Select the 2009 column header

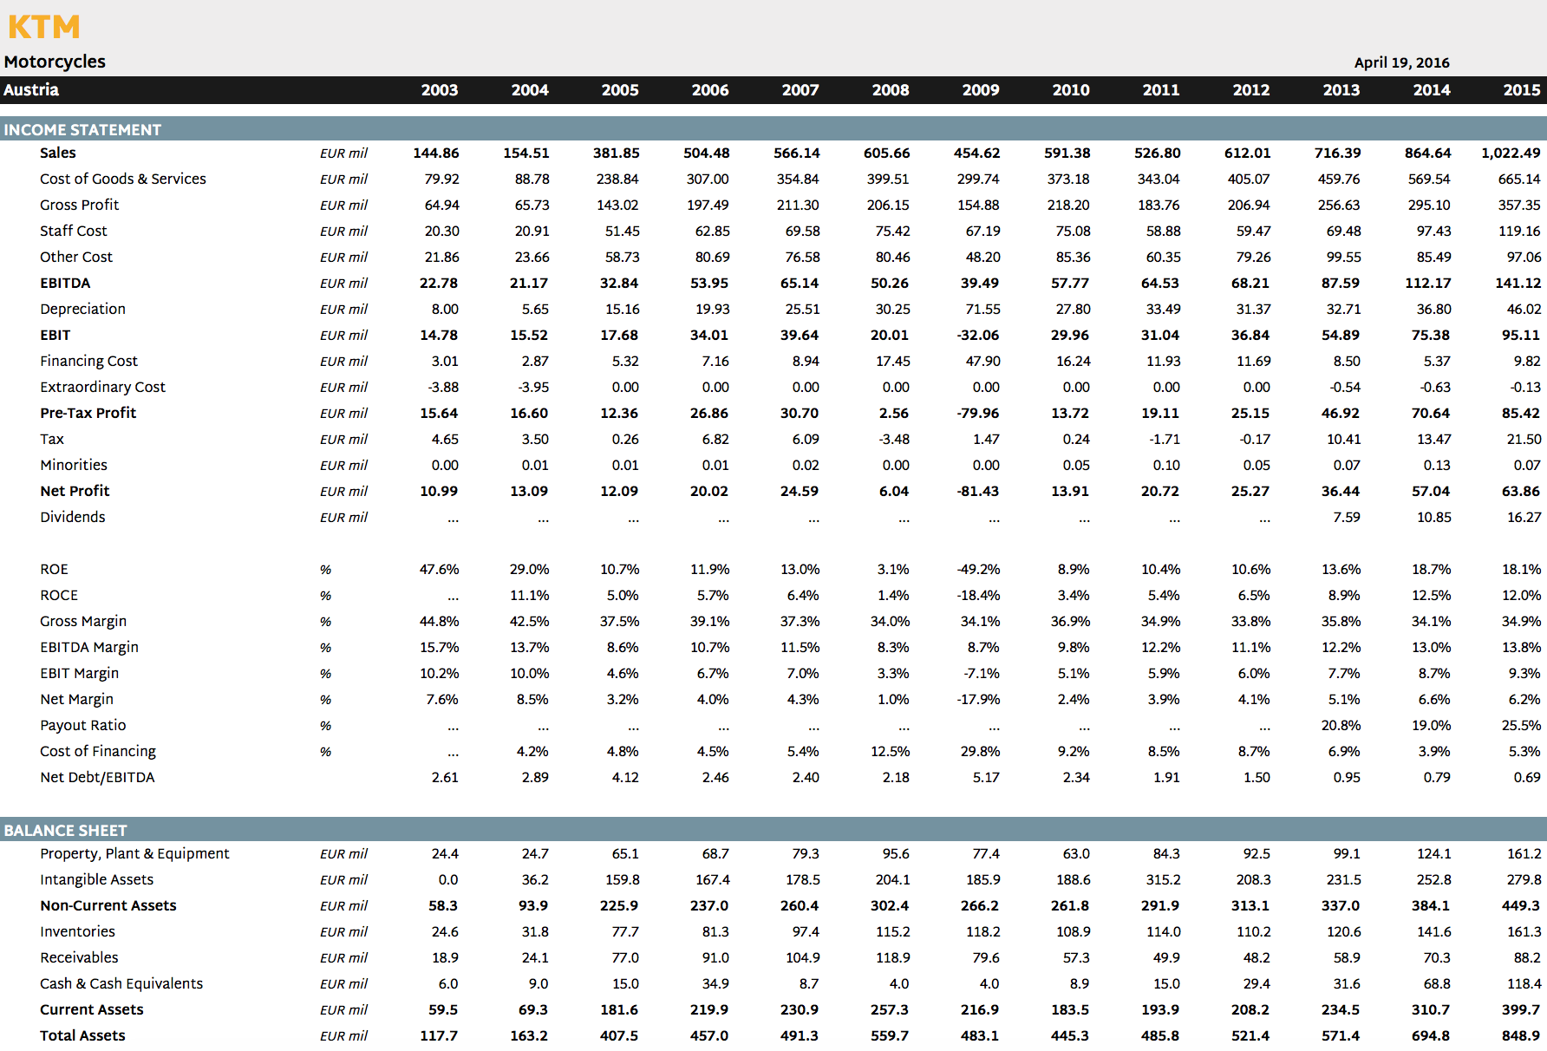pos(981,90)
